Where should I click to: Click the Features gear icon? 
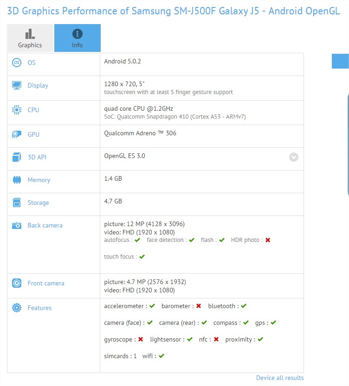pos(17,308)
